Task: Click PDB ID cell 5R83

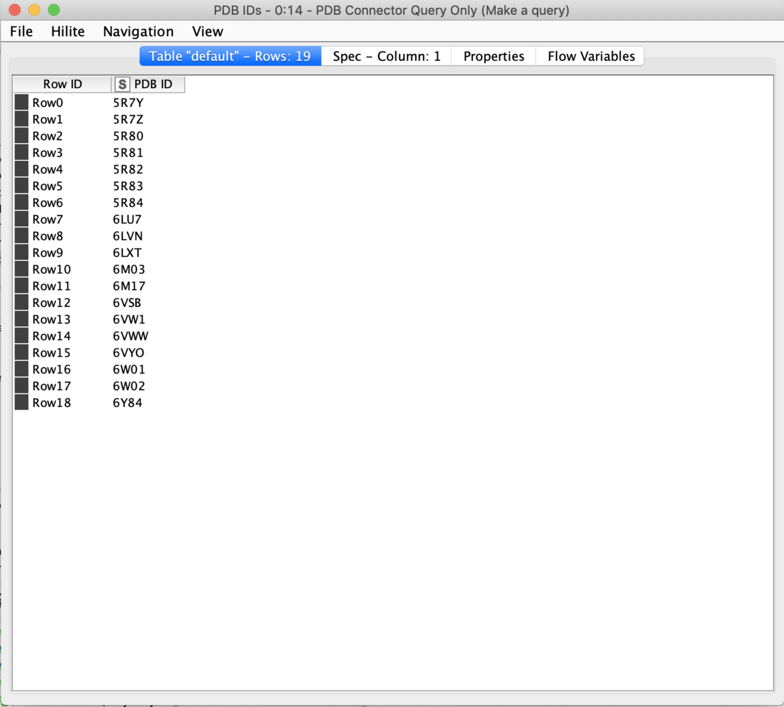Action: pyautogui.click(x=128, y=186)
